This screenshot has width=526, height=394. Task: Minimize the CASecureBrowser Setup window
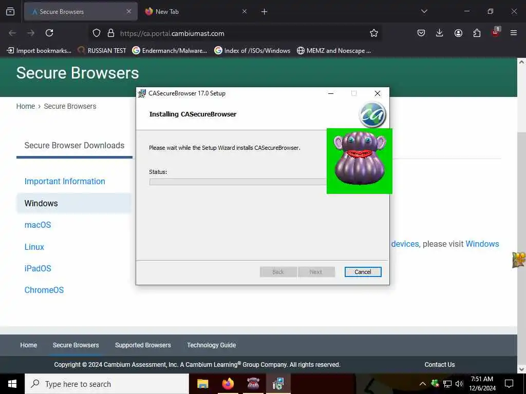(331, 93)
